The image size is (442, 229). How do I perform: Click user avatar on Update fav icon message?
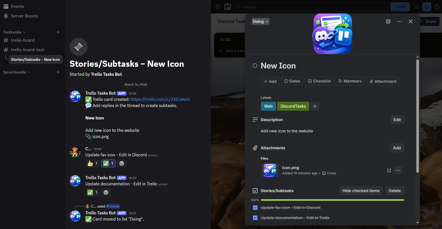point(75,152)
